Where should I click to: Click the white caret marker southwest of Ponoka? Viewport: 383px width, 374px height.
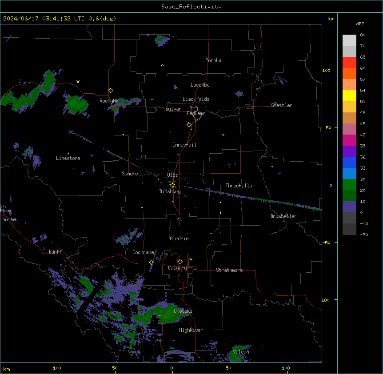pos(163,65)
